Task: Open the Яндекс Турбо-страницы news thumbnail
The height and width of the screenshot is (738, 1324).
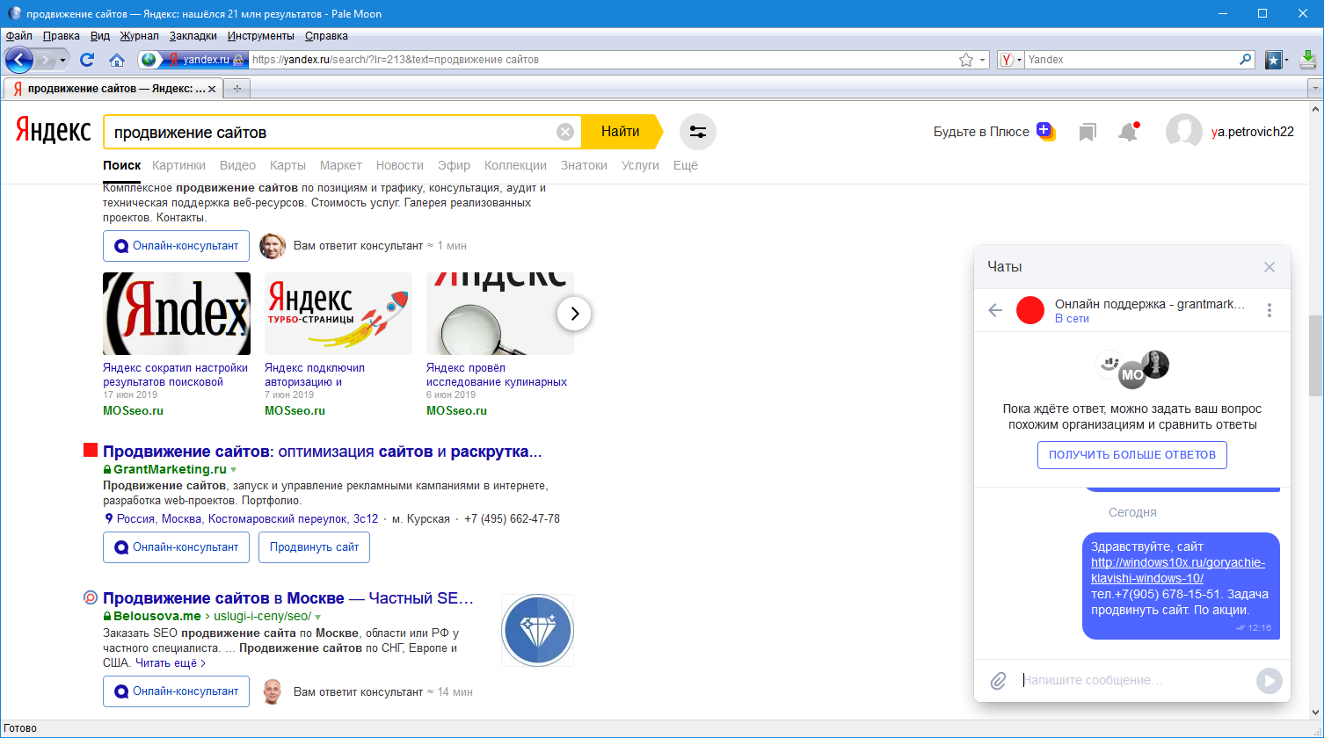Action: (338, 314)
